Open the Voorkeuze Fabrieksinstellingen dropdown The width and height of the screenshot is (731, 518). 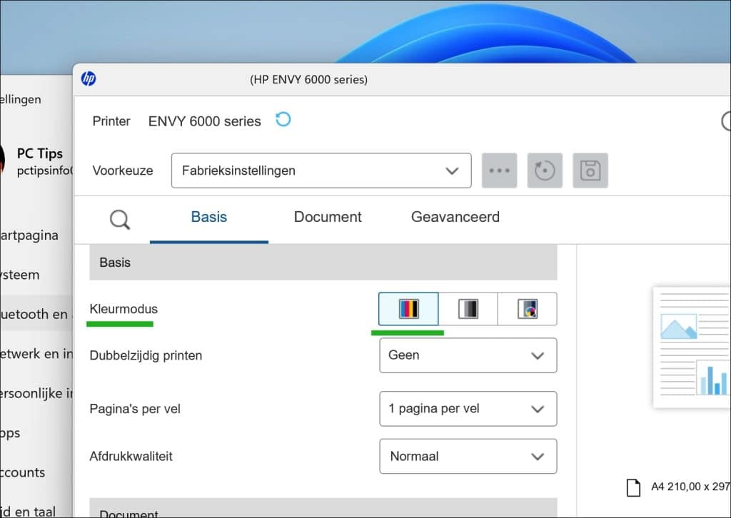pyautogui.click(x=321, y=171)
